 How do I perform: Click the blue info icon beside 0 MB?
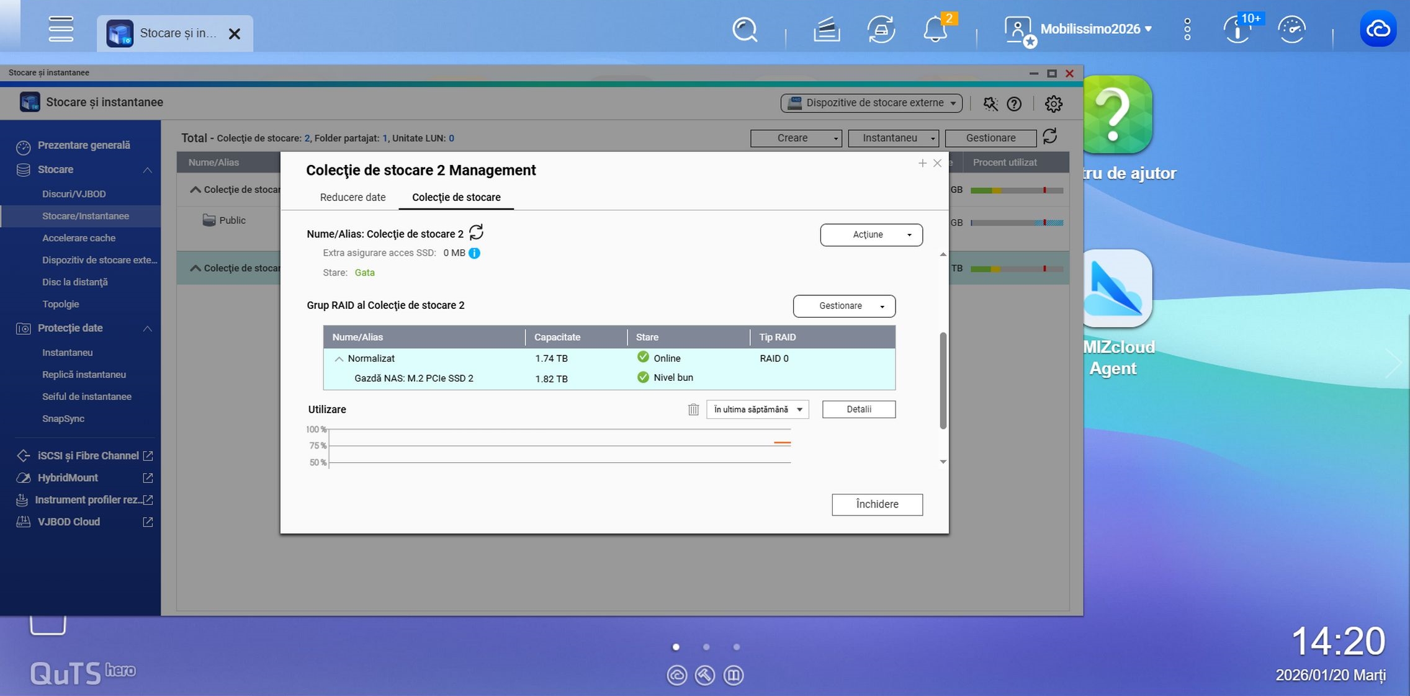click(474, 253)
